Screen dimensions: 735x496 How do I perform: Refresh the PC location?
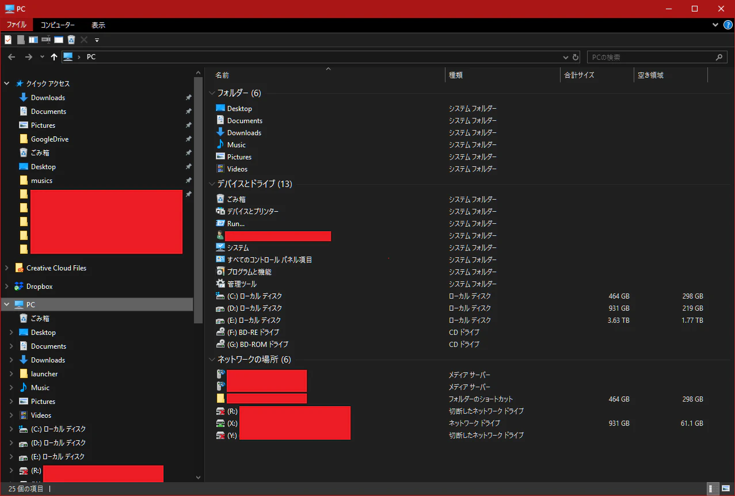click(576, 58)
